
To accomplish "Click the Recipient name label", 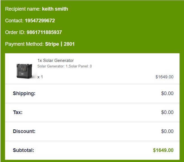I will [x=23, y=9].
